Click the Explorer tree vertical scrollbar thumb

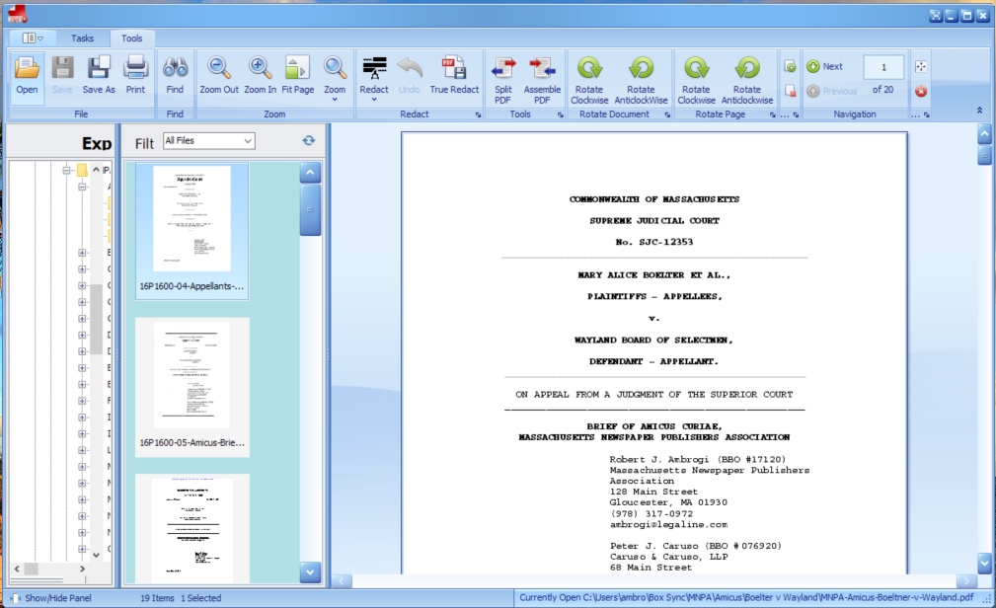coord(97,318)
